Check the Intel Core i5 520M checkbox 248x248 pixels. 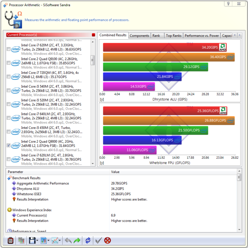tap(9, 104)
